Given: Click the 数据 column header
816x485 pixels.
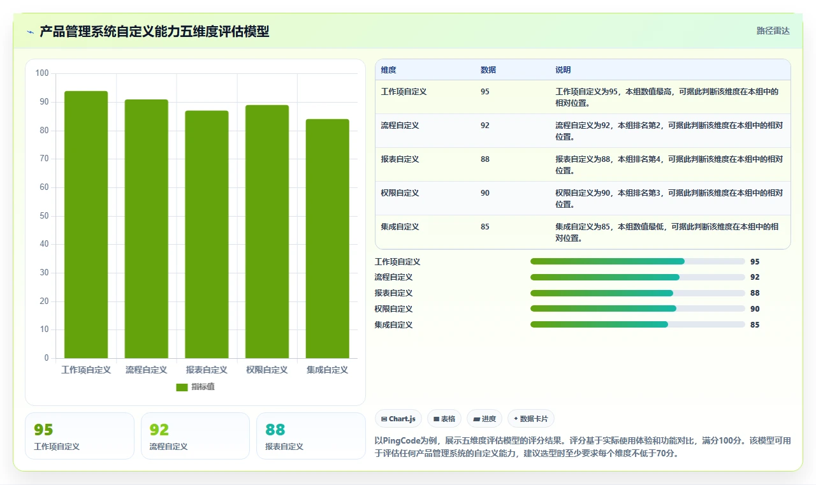Looking at the screenshot, I should tap(488, 70).
